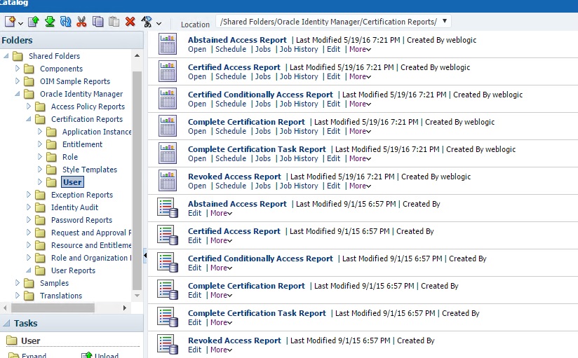Click the folder tree horizontal scrollbar
Image resolution: width=578 pixels, height=358 pixels.
click(53, 308)
